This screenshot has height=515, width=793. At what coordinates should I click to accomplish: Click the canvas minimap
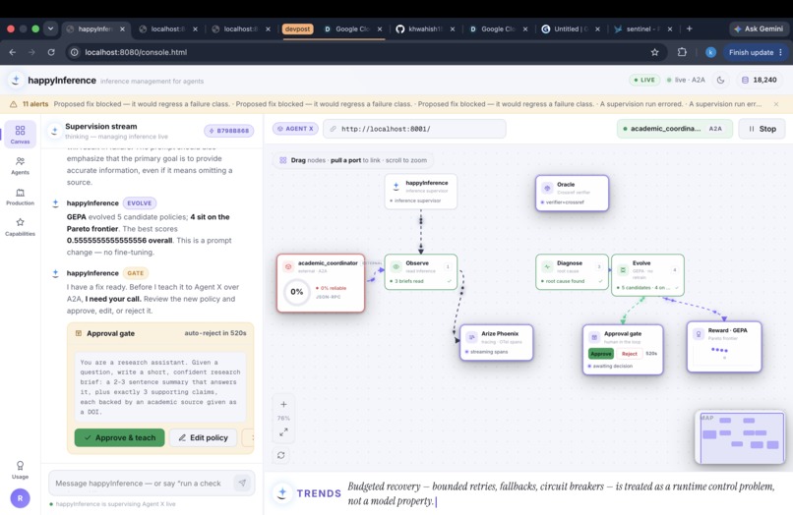tap(740, 437)
